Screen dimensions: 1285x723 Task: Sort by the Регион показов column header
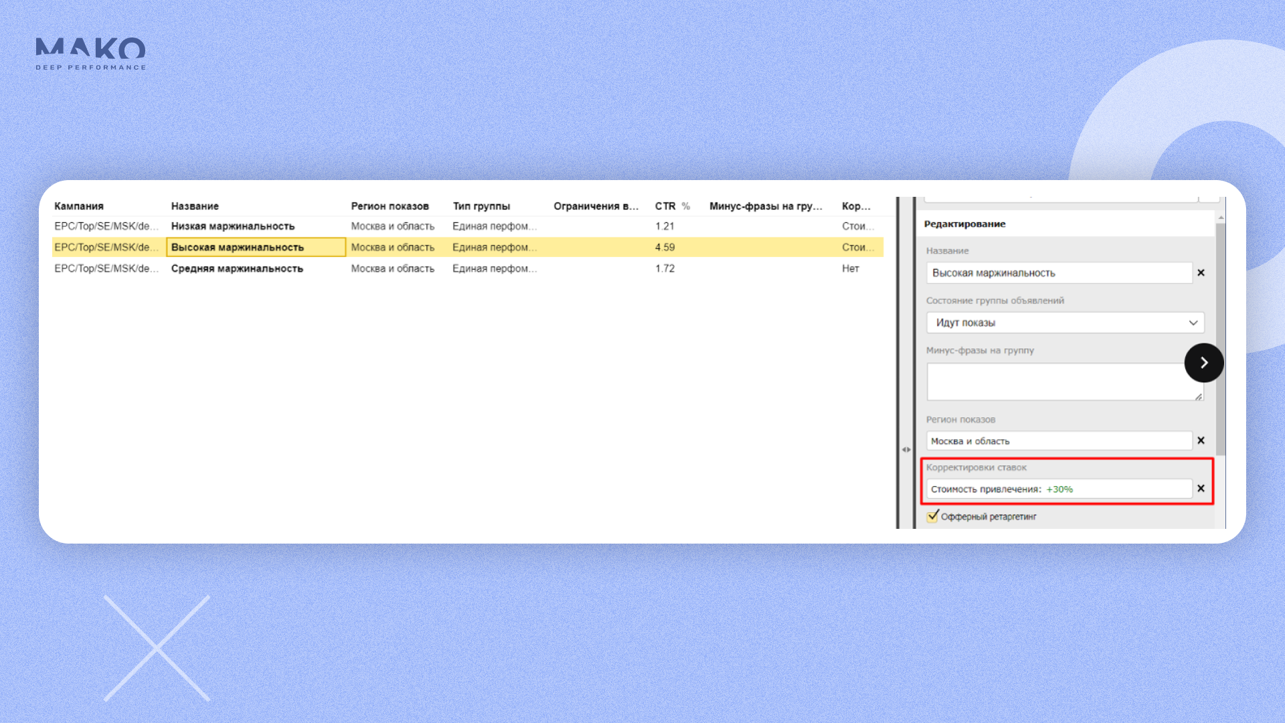pos(390,206)
